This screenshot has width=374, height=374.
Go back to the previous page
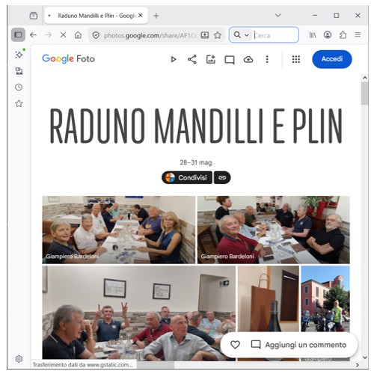tap(33, 35)
